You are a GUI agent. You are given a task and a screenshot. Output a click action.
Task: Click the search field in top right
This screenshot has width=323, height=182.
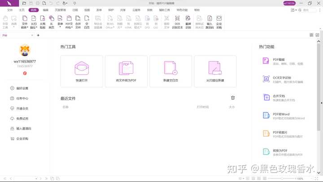307,10
